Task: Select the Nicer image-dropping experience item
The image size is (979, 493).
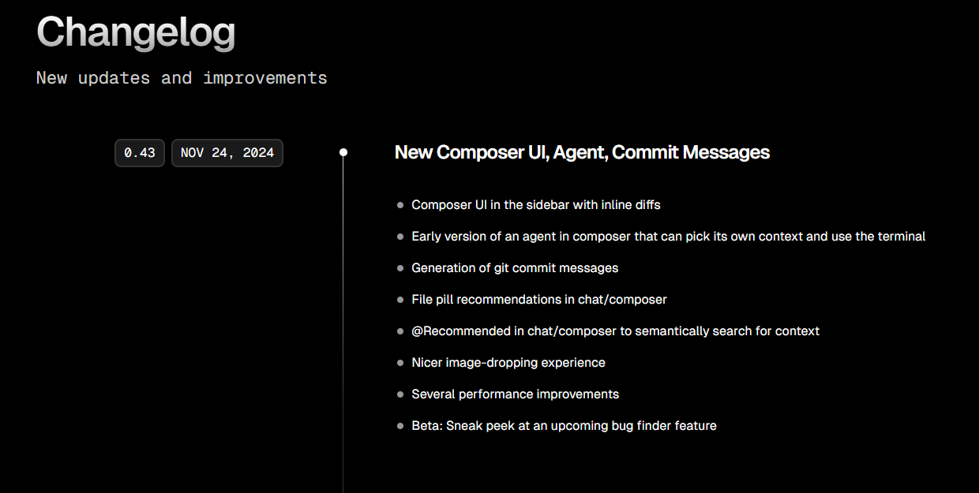Action: [x=508, y=363]
